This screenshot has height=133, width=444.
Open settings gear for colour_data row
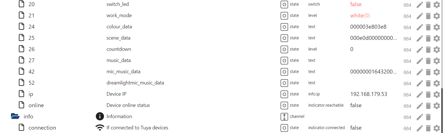click(436, 27)
